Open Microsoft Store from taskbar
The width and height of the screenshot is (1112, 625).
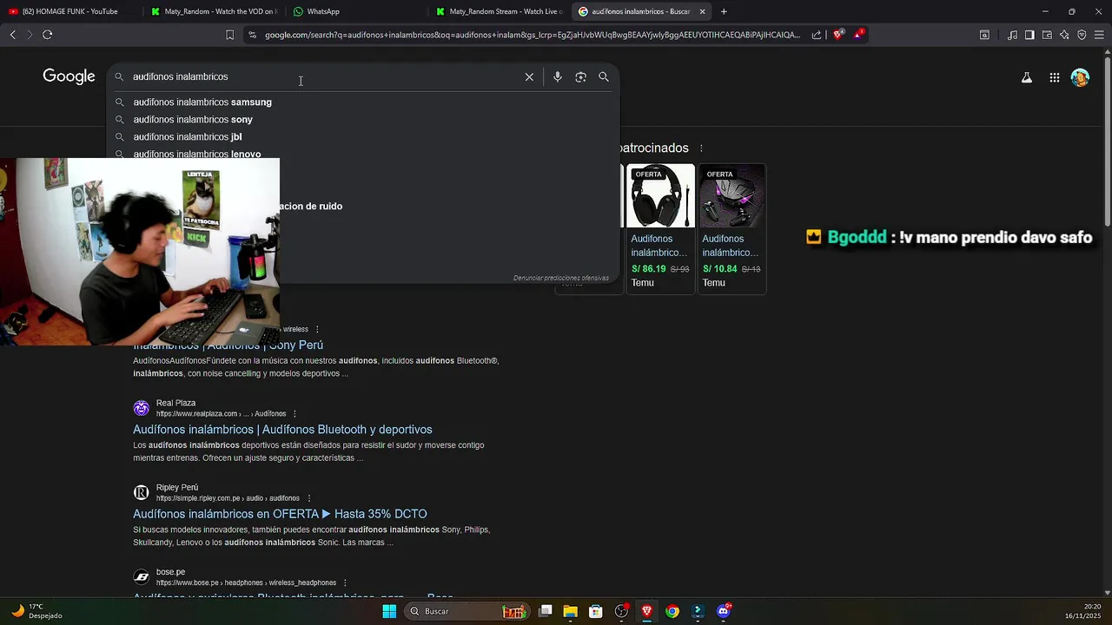coord(595,611)
